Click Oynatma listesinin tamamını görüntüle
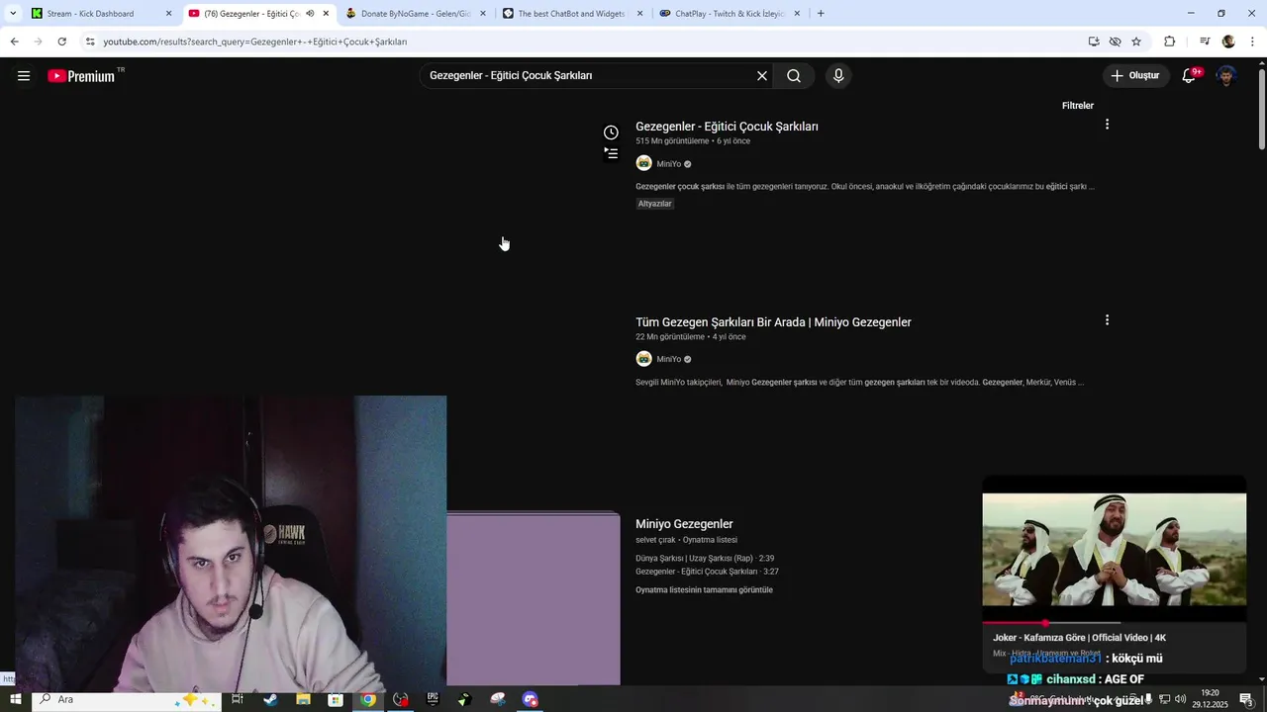The width and height of the screenshot is (1267, 712). coord(704,590)
